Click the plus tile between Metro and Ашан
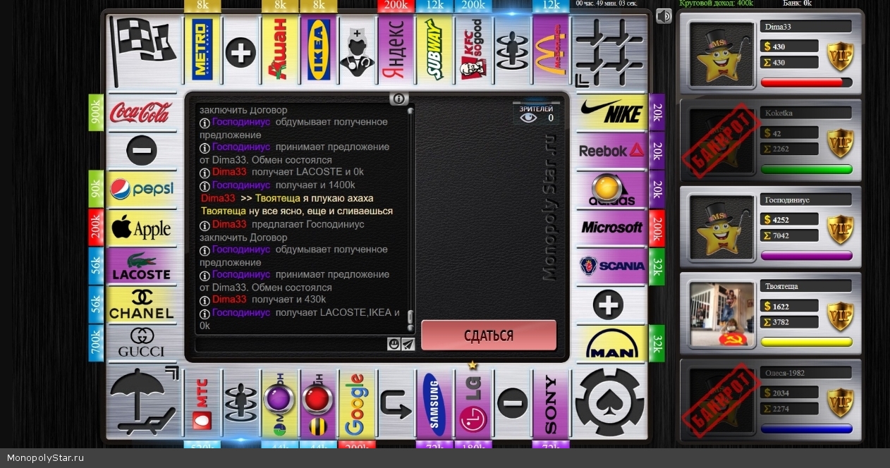 coord(240,53)
